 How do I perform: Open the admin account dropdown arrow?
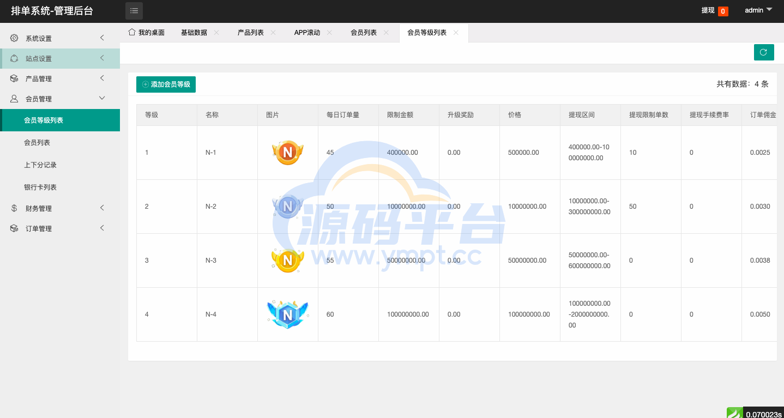[x=769, y=9]
